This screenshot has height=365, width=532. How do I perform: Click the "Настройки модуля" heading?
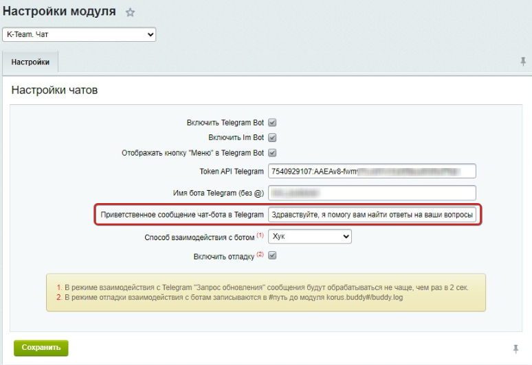pyautogui.click(x=59, y=11)
